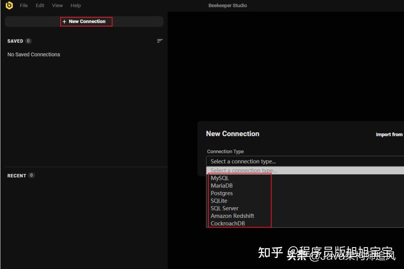Open the Connection Type dropdown
Screen dimensions: 404x269
tap(305, 161)
